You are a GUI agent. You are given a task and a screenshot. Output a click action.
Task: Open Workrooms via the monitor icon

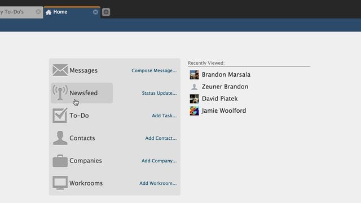pos(60,183)
